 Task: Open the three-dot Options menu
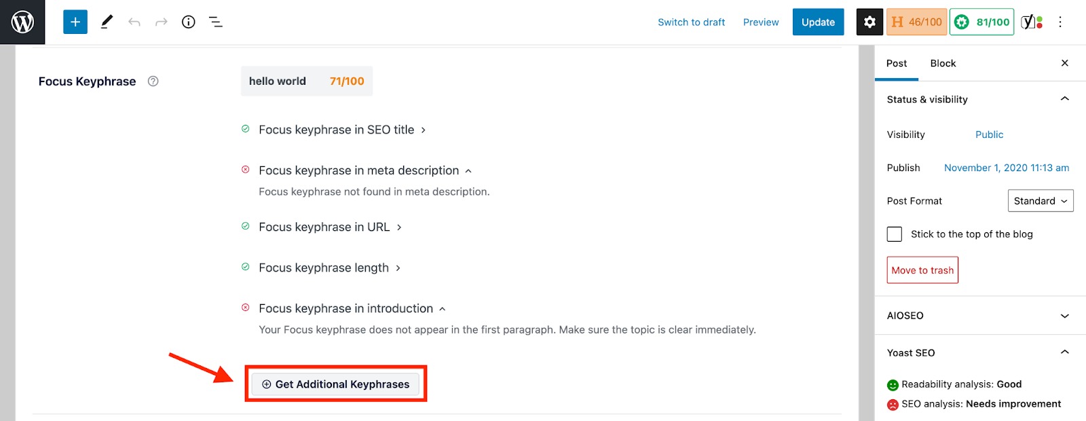1060,21
